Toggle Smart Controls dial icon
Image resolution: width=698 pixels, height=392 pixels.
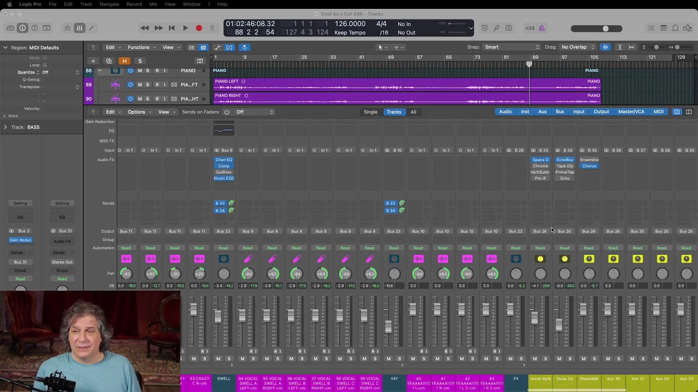click(x=68, y=28)
